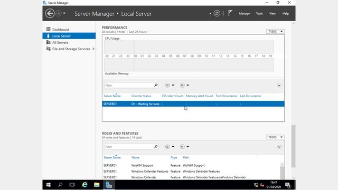Open the Manage menu

[x=244, y=13]
